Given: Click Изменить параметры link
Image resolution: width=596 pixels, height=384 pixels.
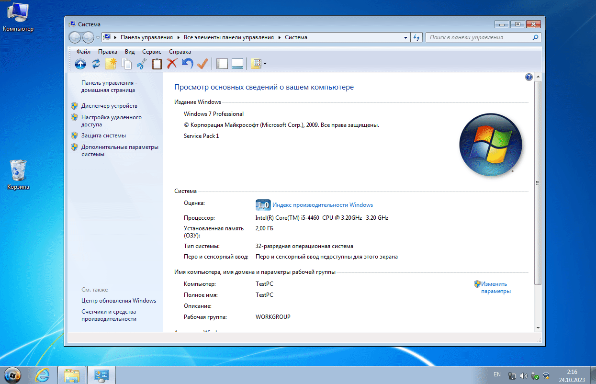Looking at the screenshot, I should [x=496, y=287].
